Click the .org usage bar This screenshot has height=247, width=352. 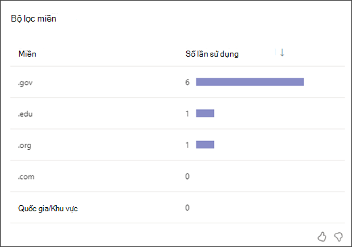(x=205, y=144)
